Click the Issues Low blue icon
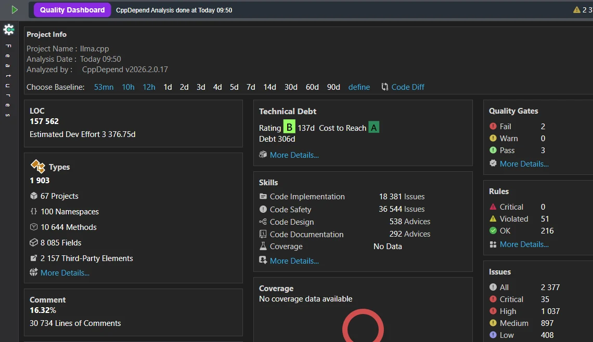This screenshot has height=342, width=593. [x=493, y=334]
